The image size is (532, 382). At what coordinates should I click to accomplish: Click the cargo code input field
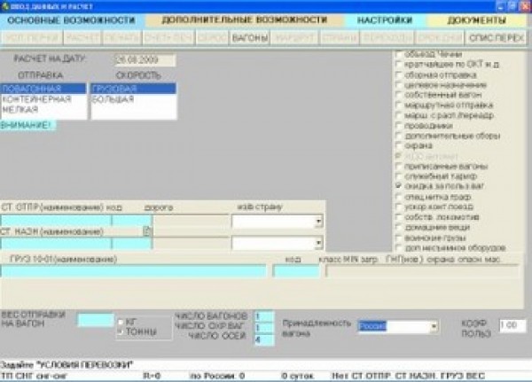[296, 271]
